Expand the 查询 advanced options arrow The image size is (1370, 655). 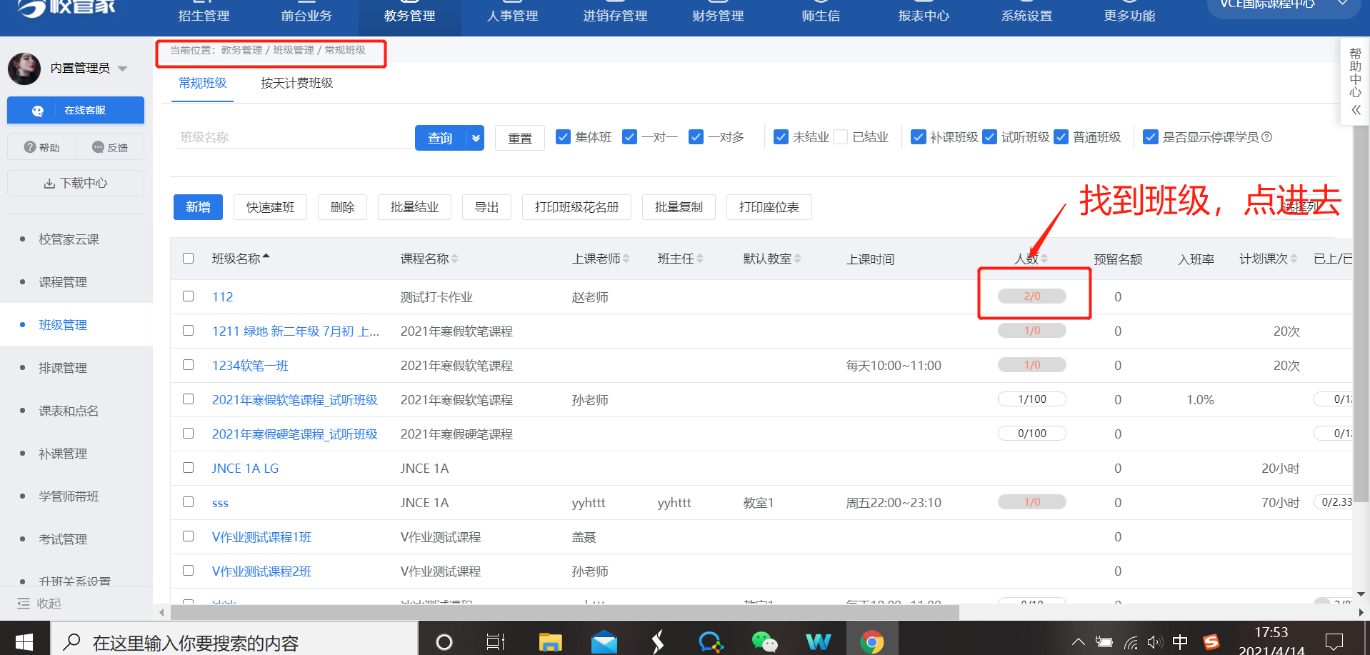point(476,138)
